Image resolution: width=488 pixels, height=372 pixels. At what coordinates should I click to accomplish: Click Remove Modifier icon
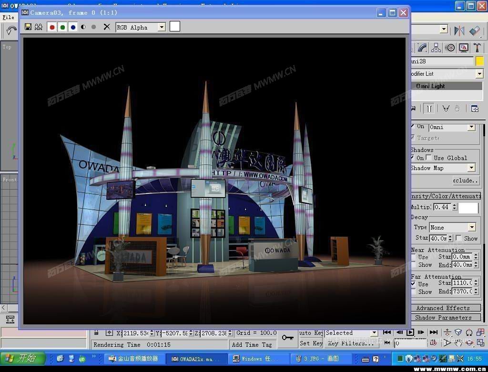457,109
